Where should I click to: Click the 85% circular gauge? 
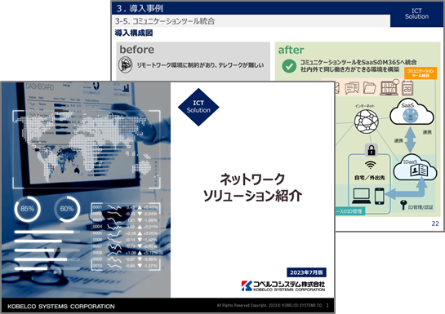27,209
